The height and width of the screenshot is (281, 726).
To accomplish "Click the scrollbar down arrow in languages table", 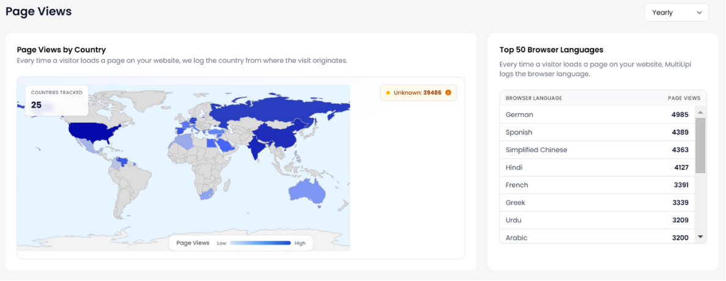I will [700, 236].
